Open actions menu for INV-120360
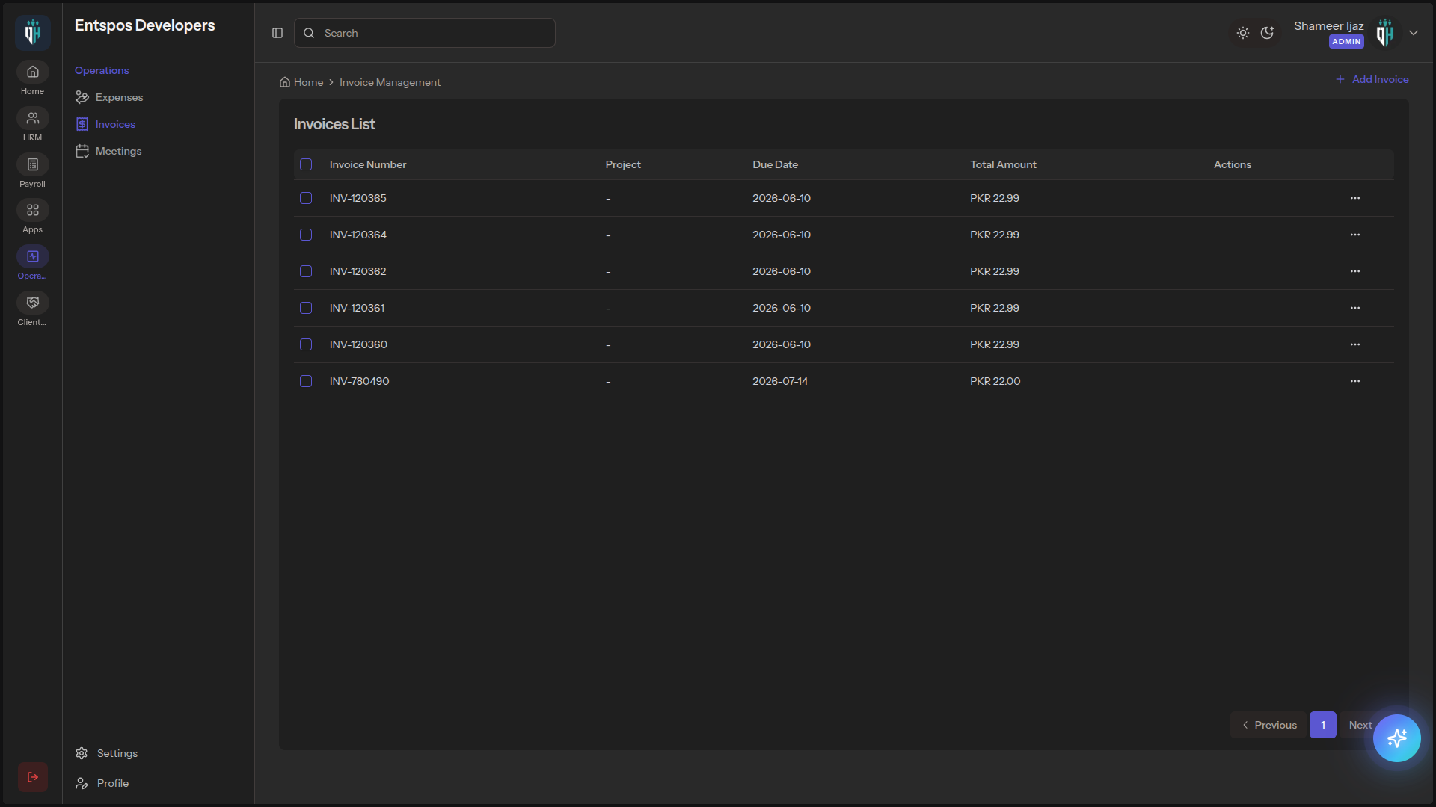The image size is (1436, 807). 1354,344
